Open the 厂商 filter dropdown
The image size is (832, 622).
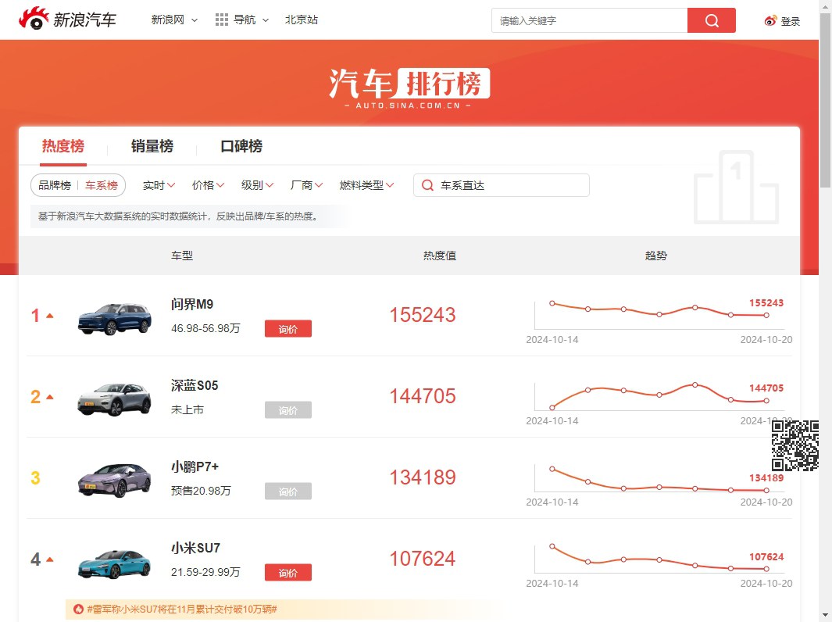(x=307, y=185)
